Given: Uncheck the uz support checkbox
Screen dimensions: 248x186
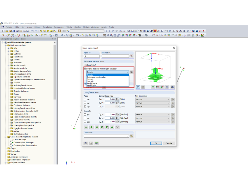Looking at the screenshot, I should [85, 107].
